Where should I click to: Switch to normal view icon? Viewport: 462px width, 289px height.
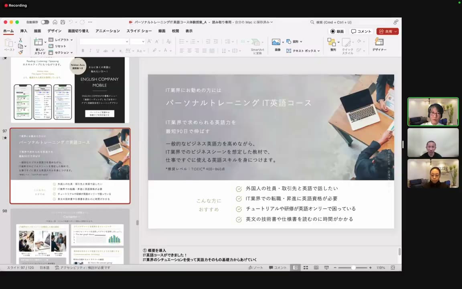(295, 268)
